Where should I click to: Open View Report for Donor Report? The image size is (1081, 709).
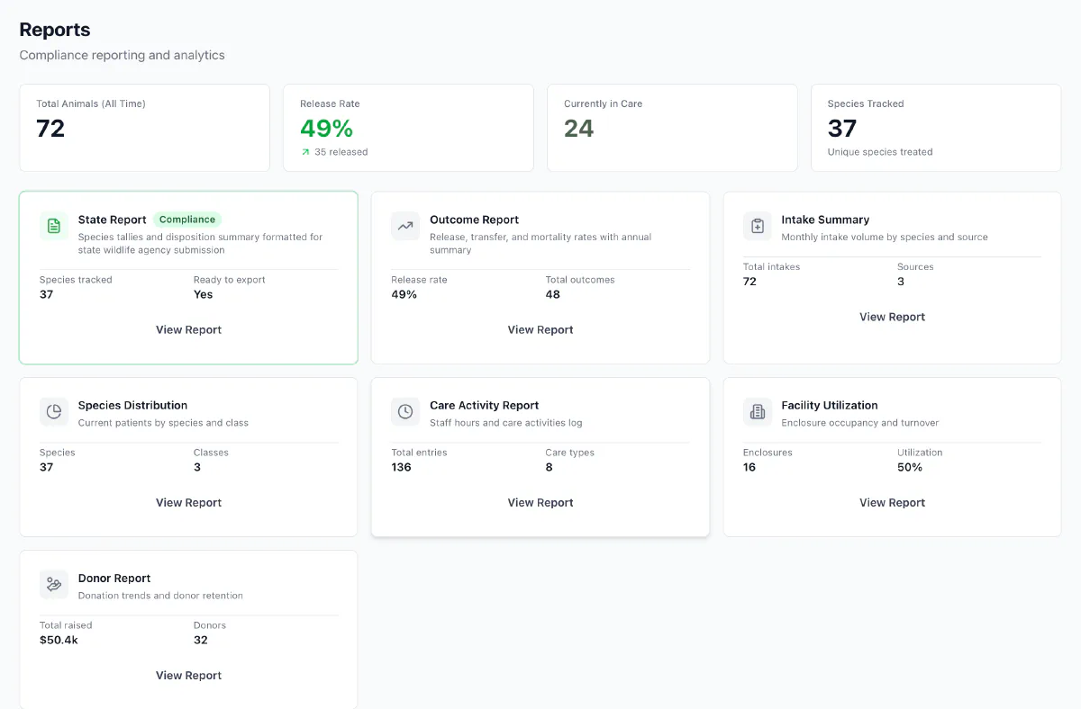point(188,676)
